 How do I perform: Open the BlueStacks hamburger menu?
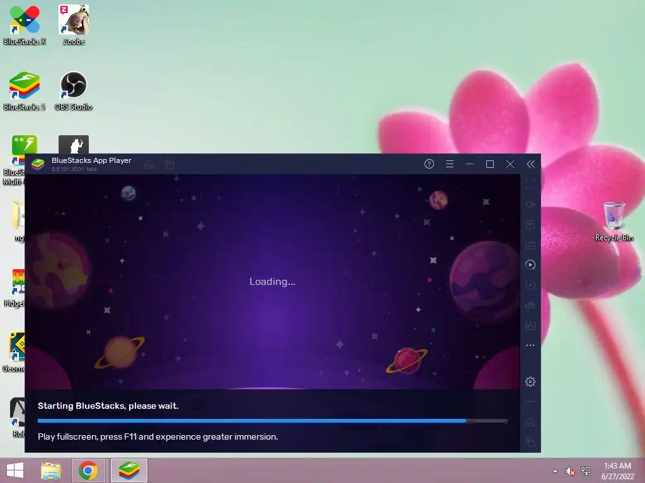(x=450, y=164)
